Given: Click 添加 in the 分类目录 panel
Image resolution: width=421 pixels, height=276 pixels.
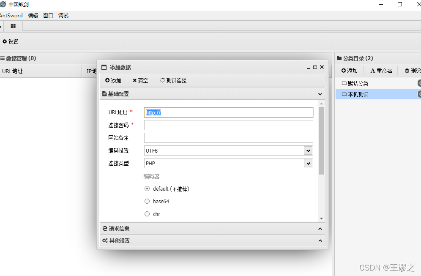Looking at the screenshot, I should (350, 71).
